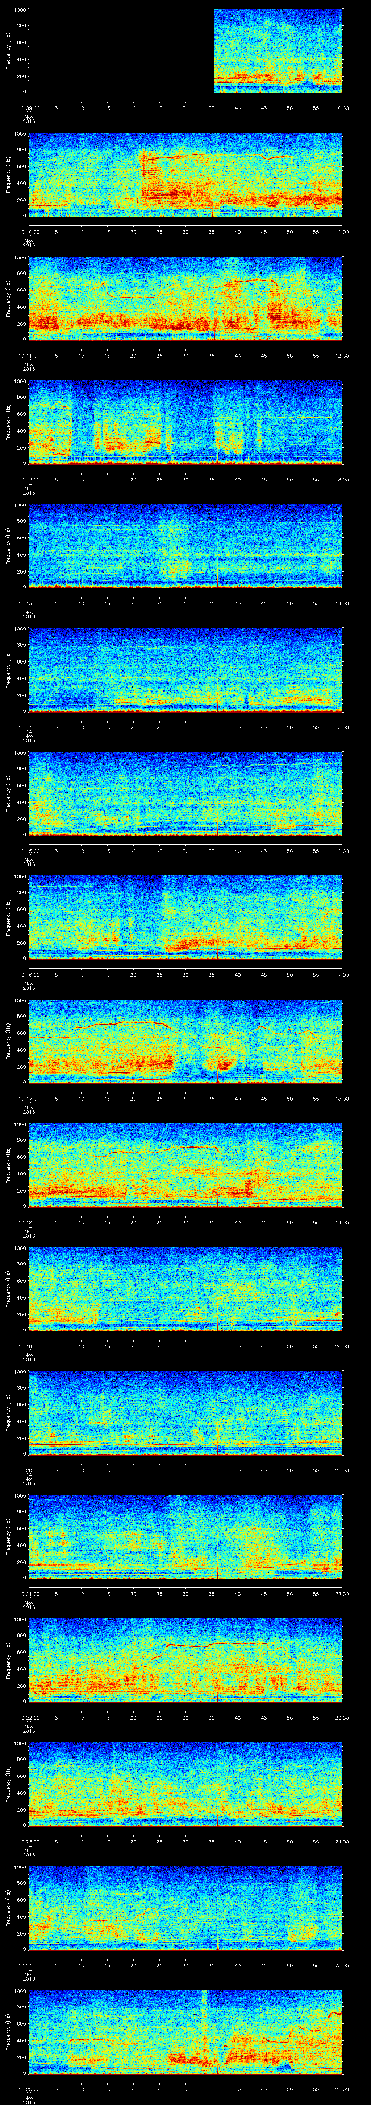
Task: Click the spectrogram panel starting at 10:13:00
Action: point(186,546)
